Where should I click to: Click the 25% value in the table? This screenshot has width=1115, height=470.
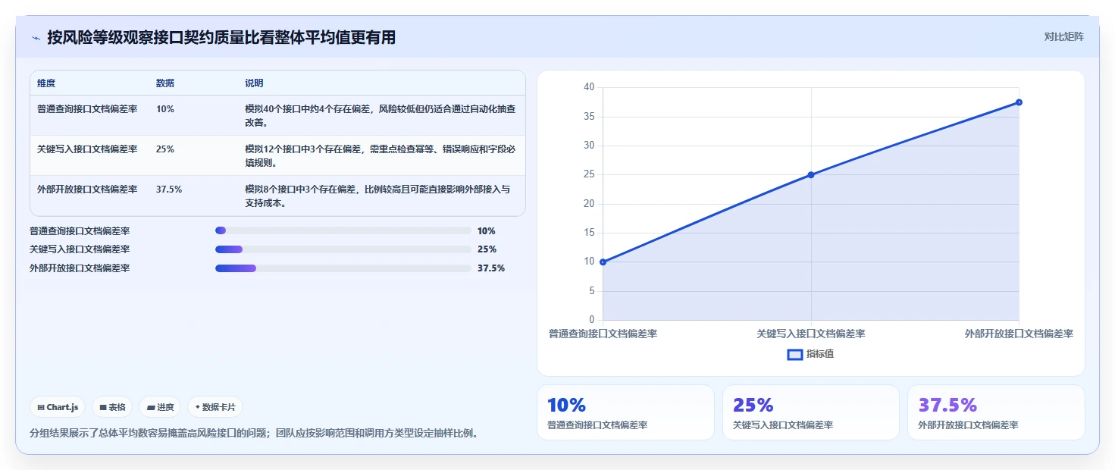[x=165, y=149]
